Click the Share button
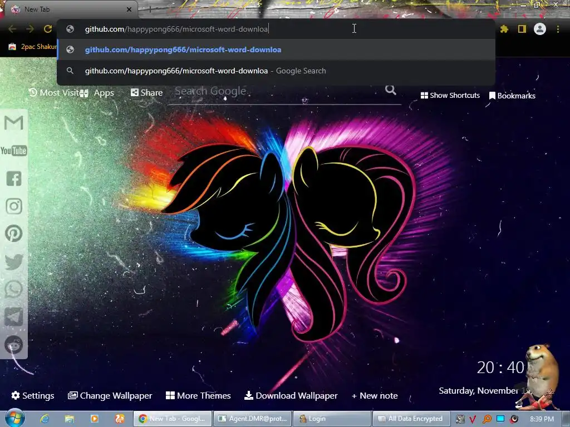570x427 pixels. point(146,93)
